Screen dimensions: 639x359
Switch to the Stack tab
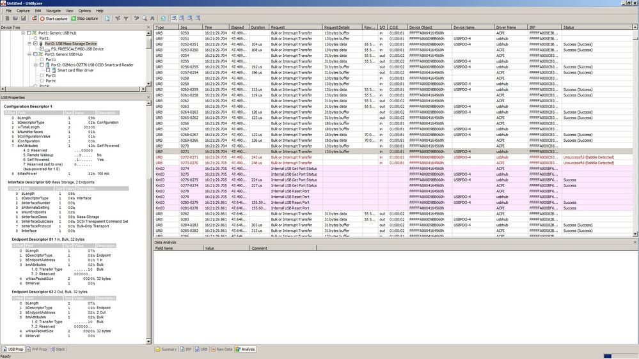[x=58, y=349]
